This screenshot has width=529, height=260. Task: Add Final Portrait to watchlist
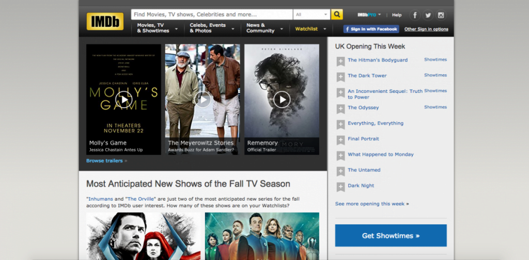click(x=340, y=140)
